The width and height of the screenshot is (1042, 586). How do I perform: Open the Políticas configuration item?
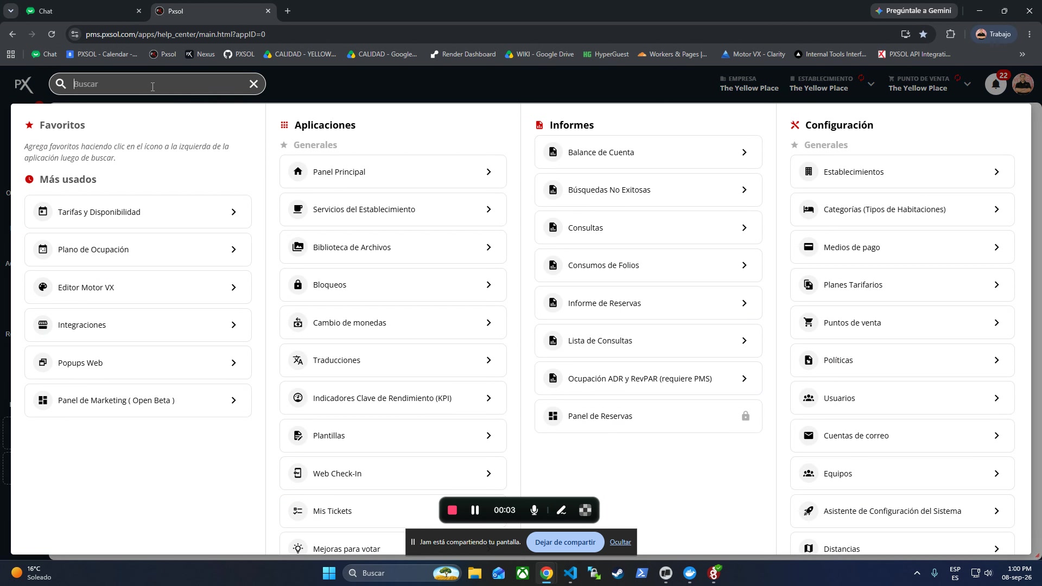click(902, 360)
